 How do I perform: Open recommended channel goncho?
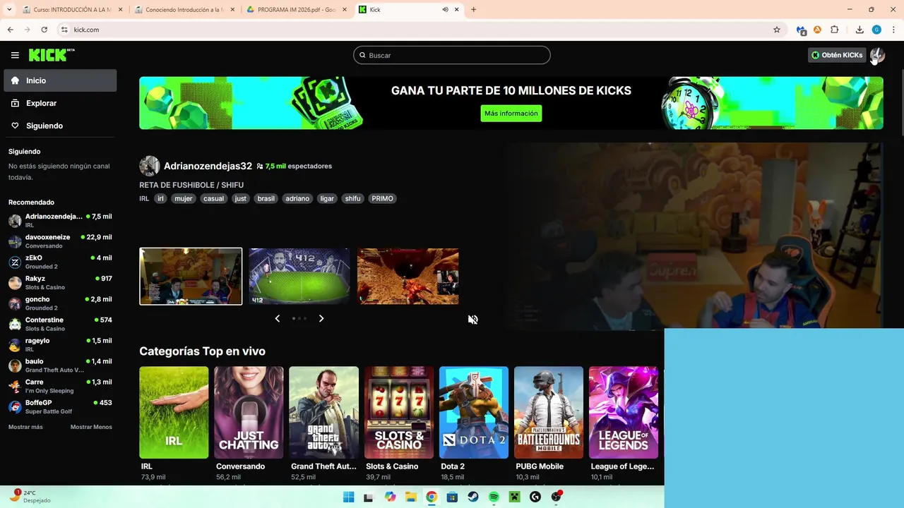click(60, 303)
